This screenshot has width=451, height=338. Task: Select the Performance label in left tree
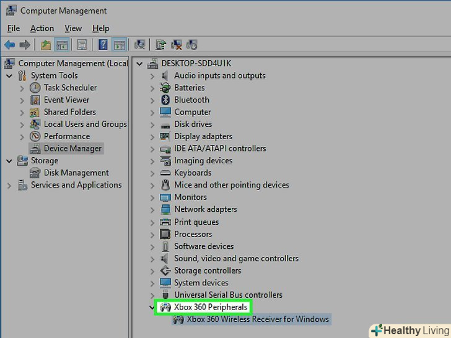(x=67, y=136)
